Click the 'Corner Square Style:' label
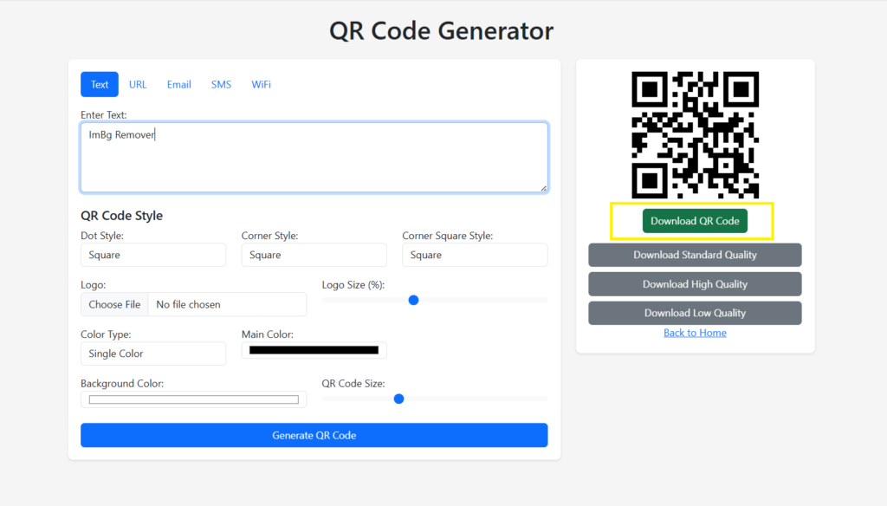Screen dimensions: 887x506 [448, 236]
